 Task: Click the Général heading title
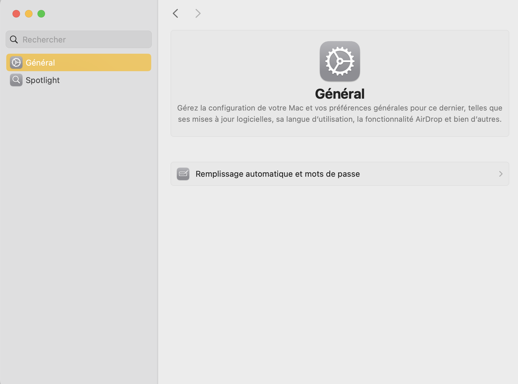click(340, 94)
